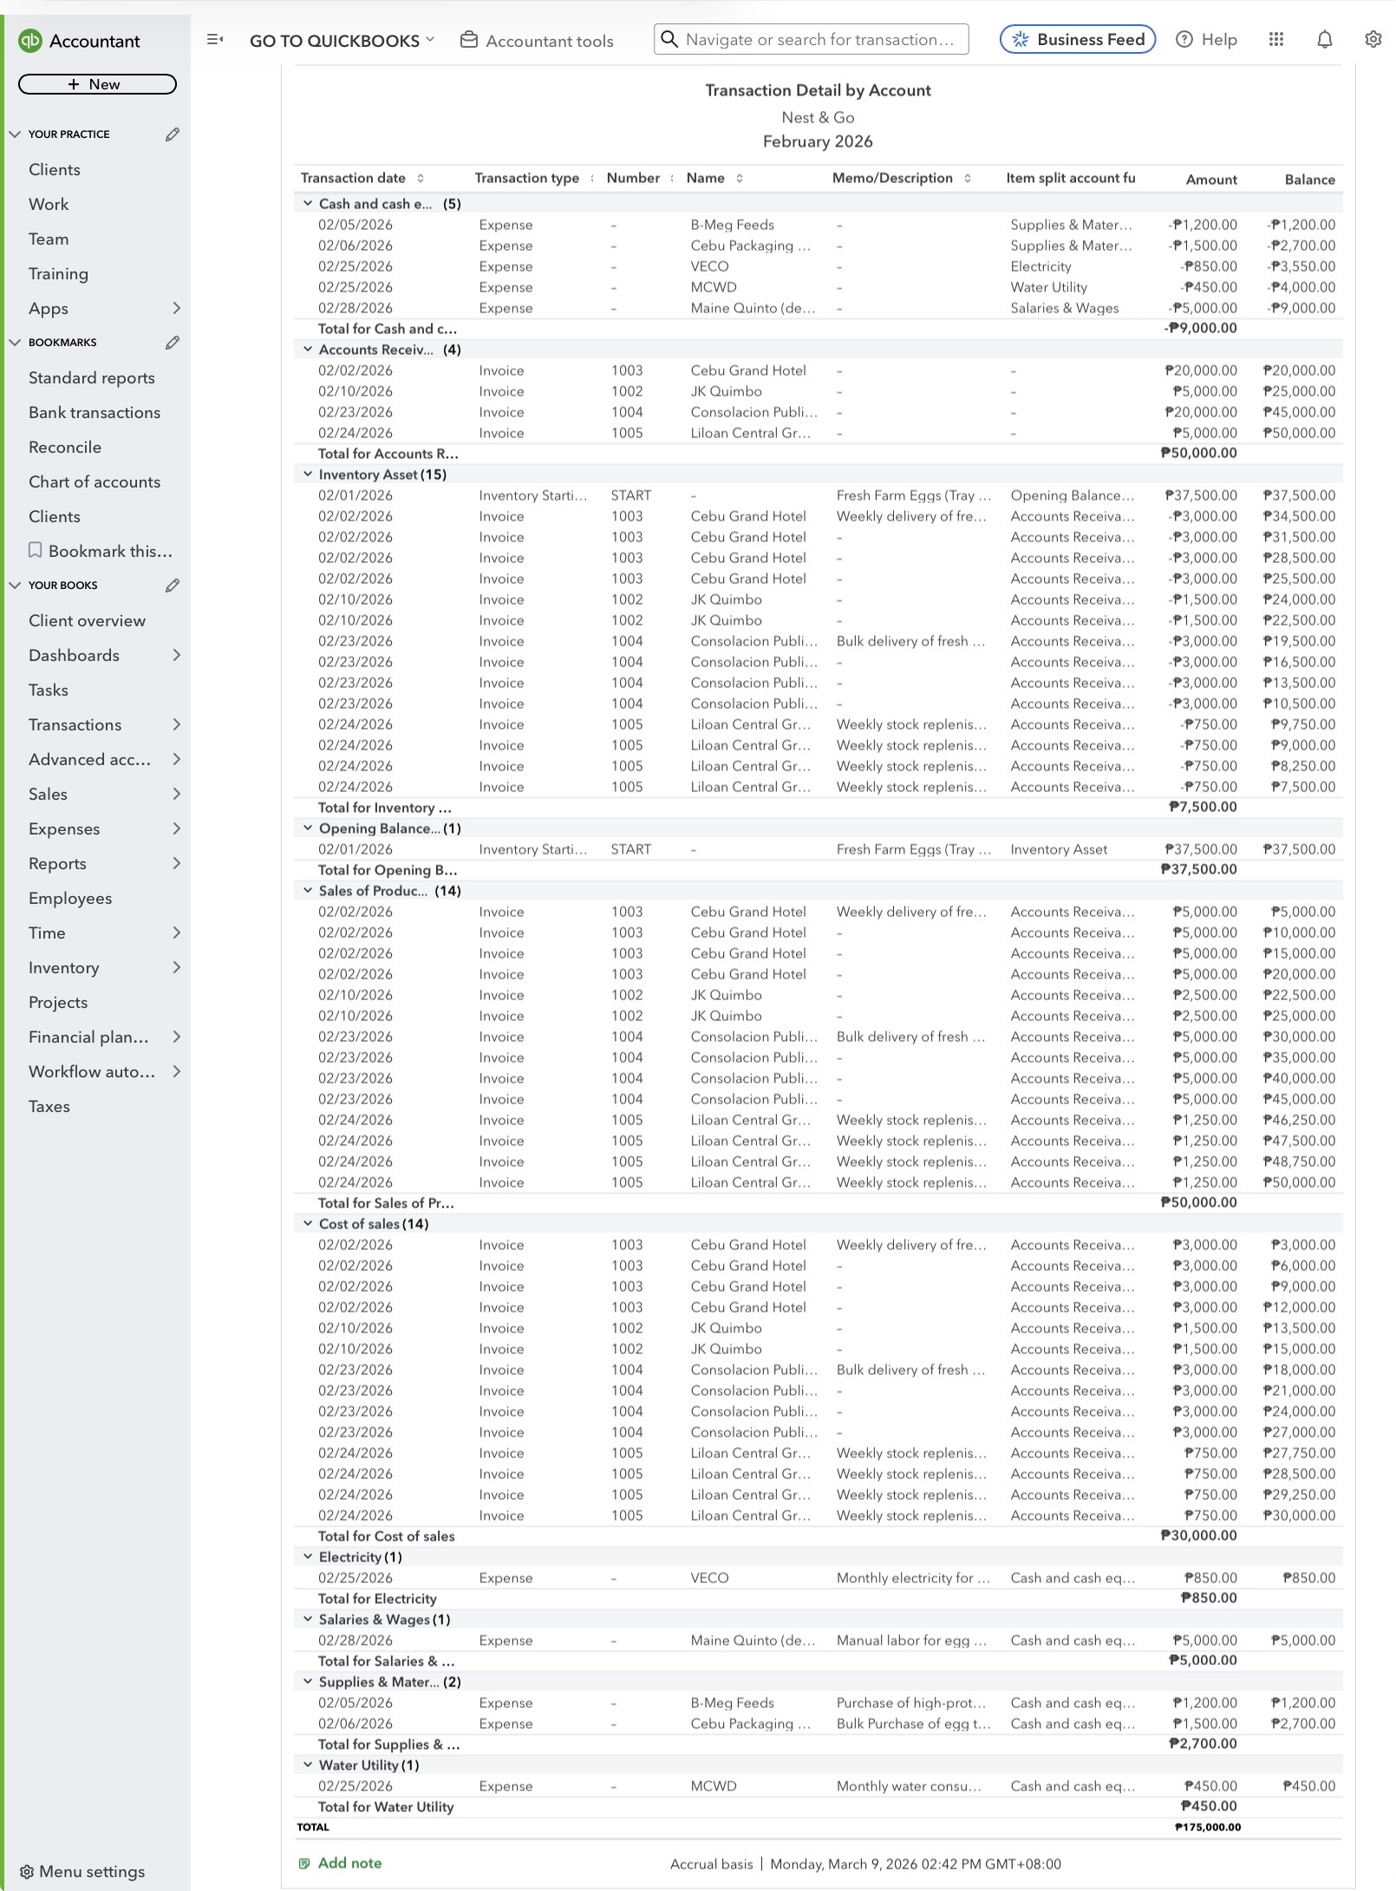Click the Add note link
This screenshot has width=1396, height=1891.
point(349,1863)
